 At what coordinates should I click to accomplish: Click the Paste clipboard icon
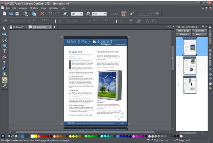click(34, 14)
